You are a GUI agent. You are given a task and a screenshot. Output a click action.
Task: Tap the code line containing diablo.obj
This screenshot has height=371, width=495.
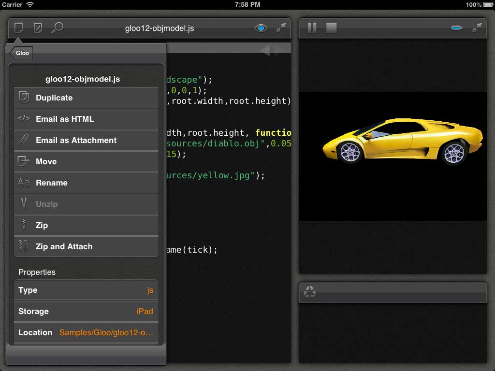229,143
